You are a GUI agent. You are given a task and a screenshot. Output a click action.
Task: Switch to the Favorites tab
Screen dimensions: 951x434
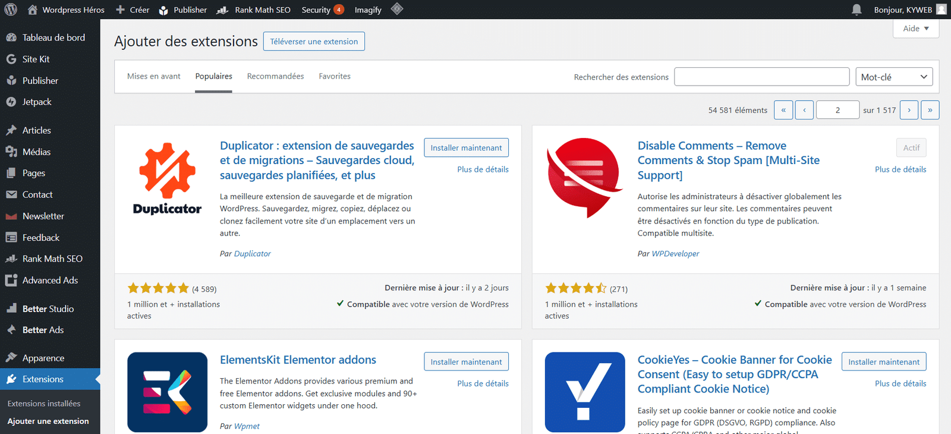pyautogui.click(x=334, y=76)
